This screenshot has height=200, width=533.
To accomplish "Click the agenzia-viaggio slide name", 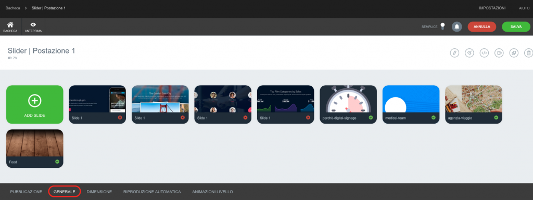I will coord(460,118).
